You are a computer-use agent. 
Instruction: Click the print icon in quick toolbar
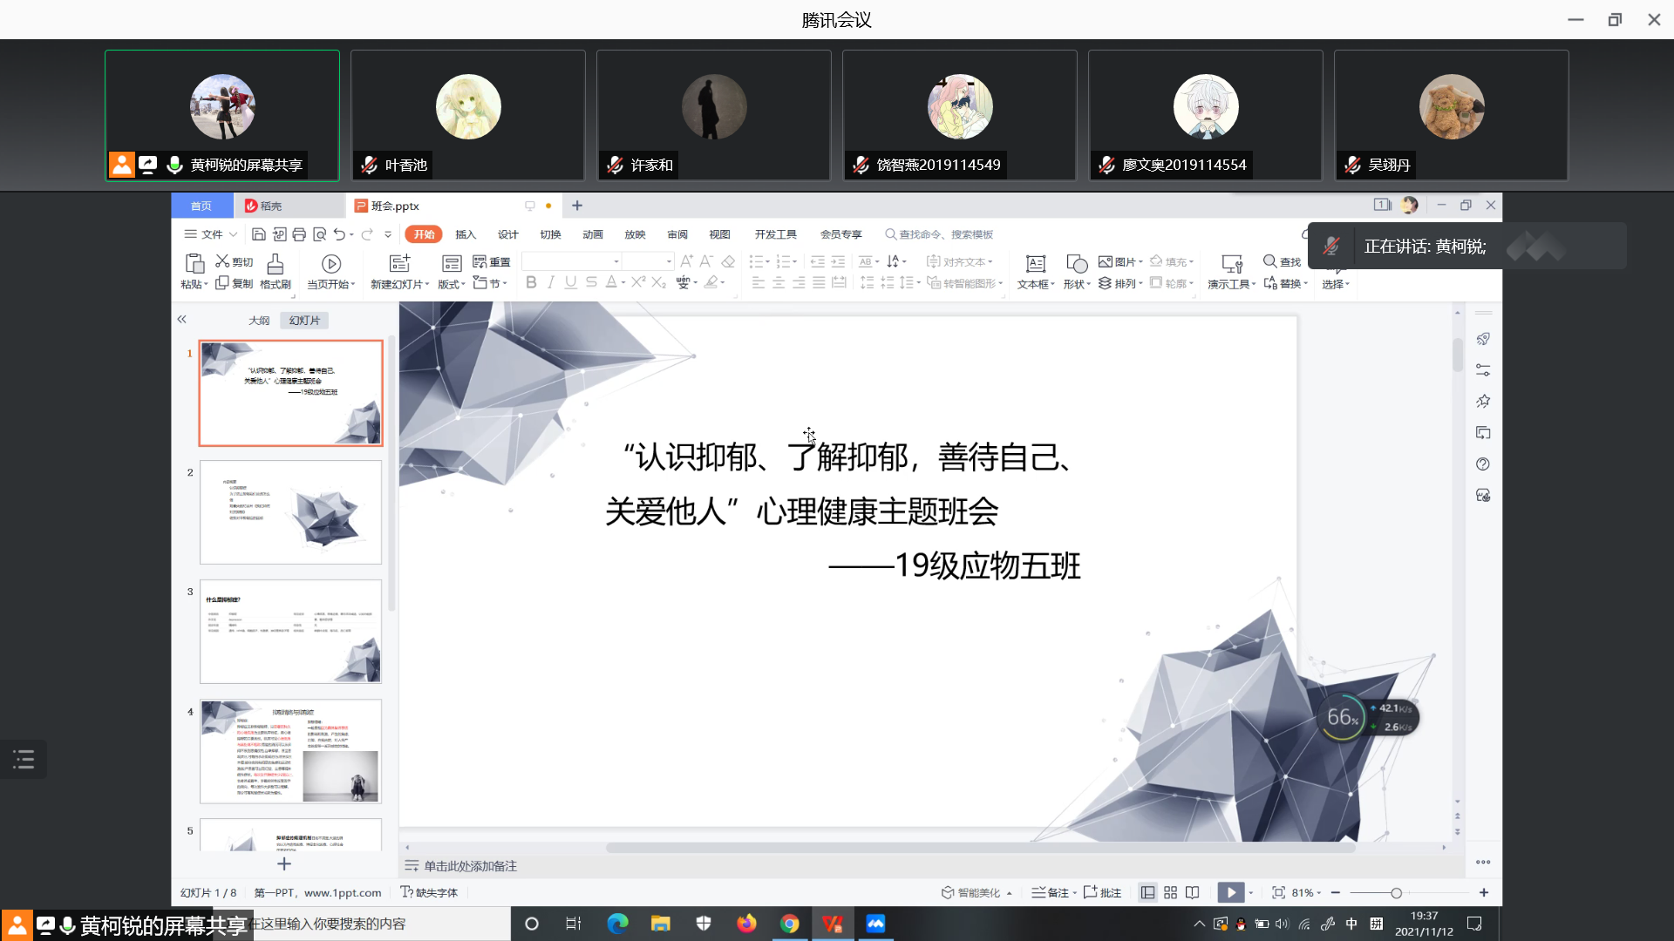(299, 234)
